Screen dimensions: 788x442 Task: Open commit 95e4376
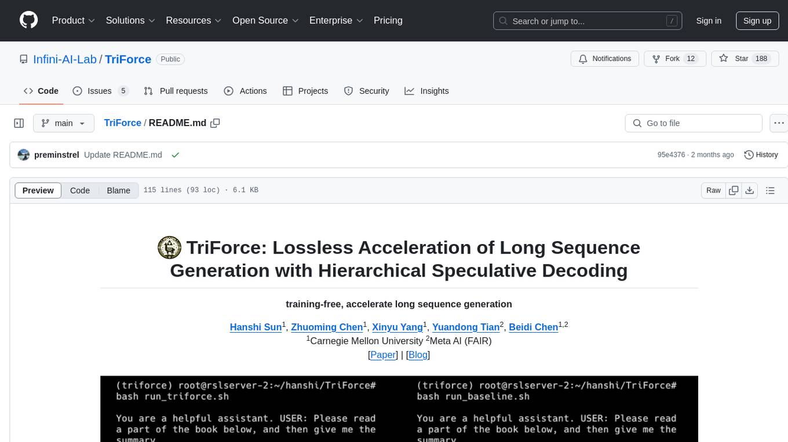pos(671,155)
